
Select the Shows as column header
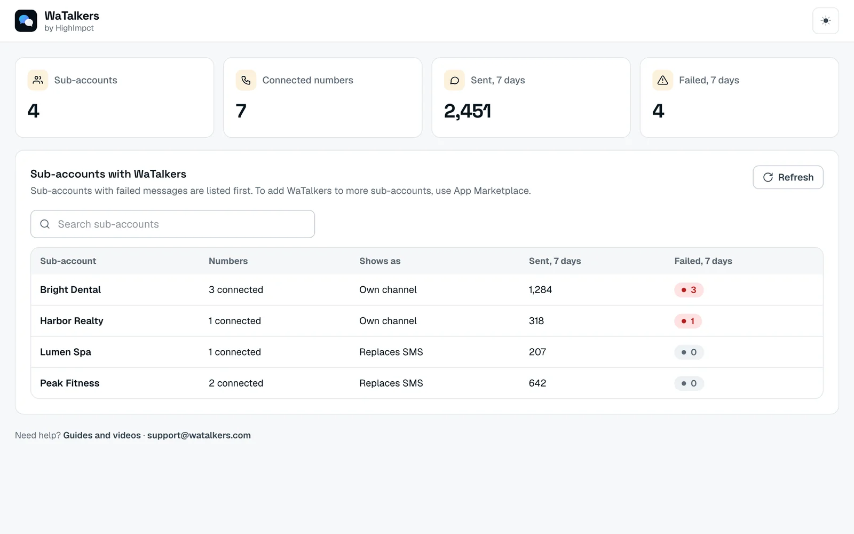click(380, 261)
